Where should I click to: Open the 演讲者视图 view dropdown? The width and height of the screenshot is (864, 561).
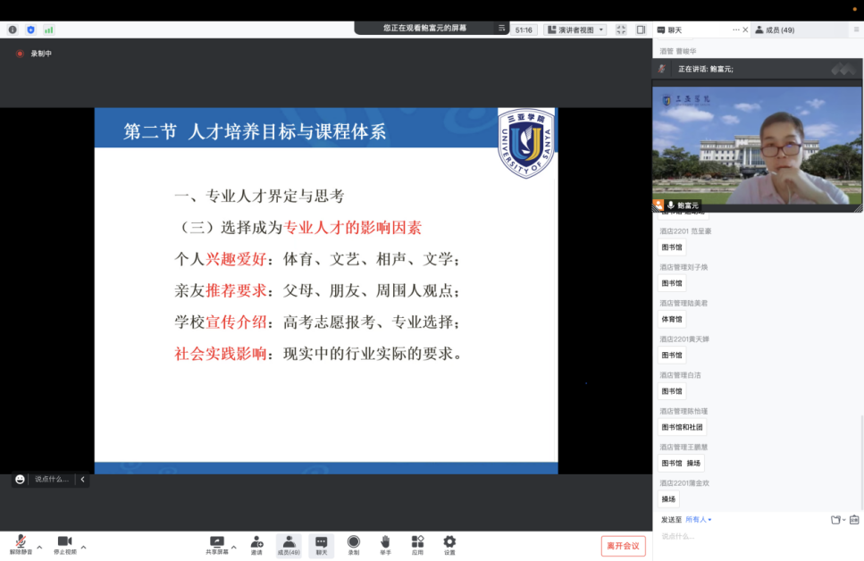click(x=575, y=29)
